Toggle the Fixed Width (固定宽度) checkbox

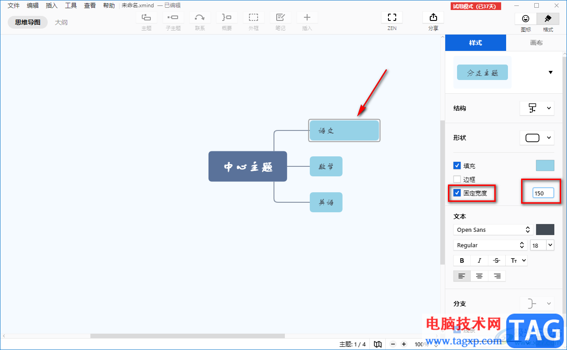tap(458, 193)
